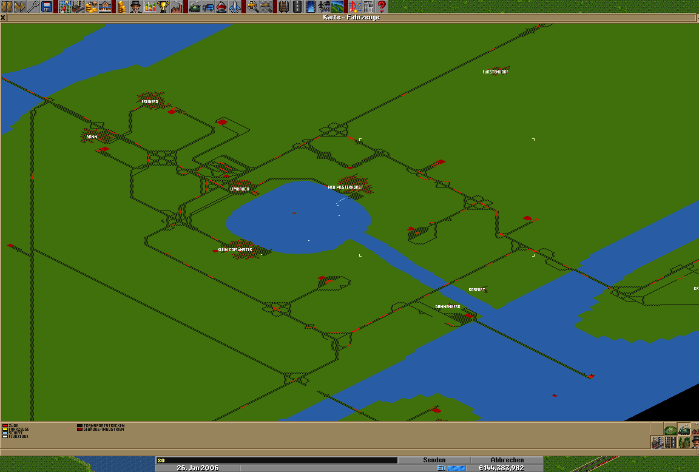Open game options wrench menu

(33, 6)
